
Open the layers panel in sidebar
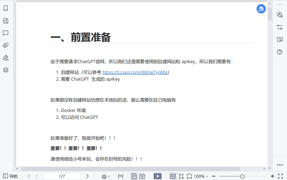6,70
